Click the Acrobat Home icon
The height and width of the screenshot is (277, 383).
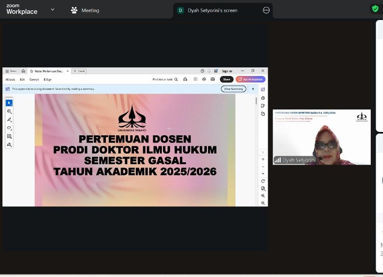[23, 71]
